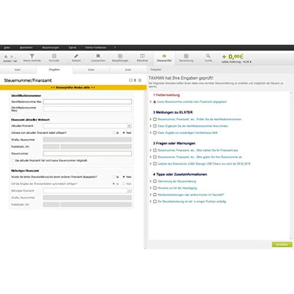Click the Notizen pencil icon

tap(76, 57)
